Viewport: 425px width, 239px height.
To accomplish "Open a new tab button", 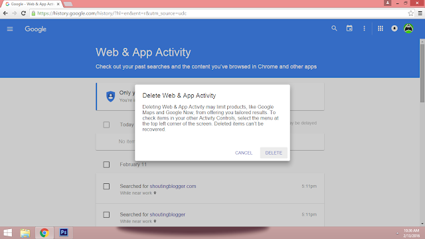I will click(68, 4).
